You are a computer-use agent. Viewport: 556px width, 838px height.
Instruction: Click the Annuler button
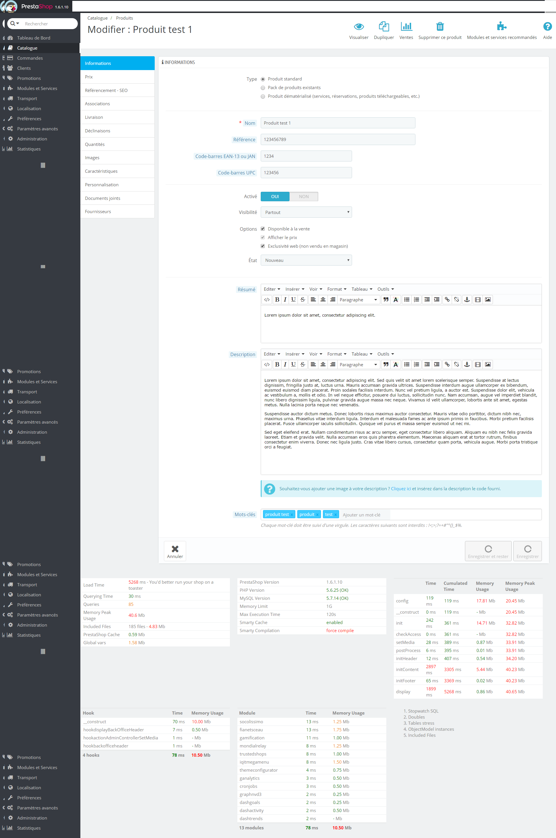pyautogui.click(x=175, y=551)
